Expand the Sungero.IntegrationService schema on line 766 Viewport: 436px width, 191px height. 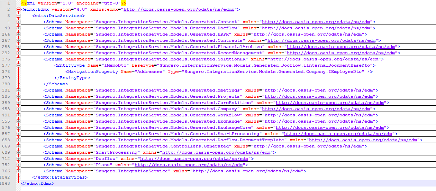pyautogui.click(x=18, y=171)
